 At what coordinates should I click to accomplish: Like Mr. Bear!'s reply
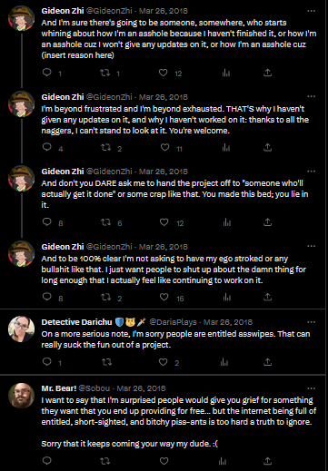pyautogui.click(x=164, y=461)
